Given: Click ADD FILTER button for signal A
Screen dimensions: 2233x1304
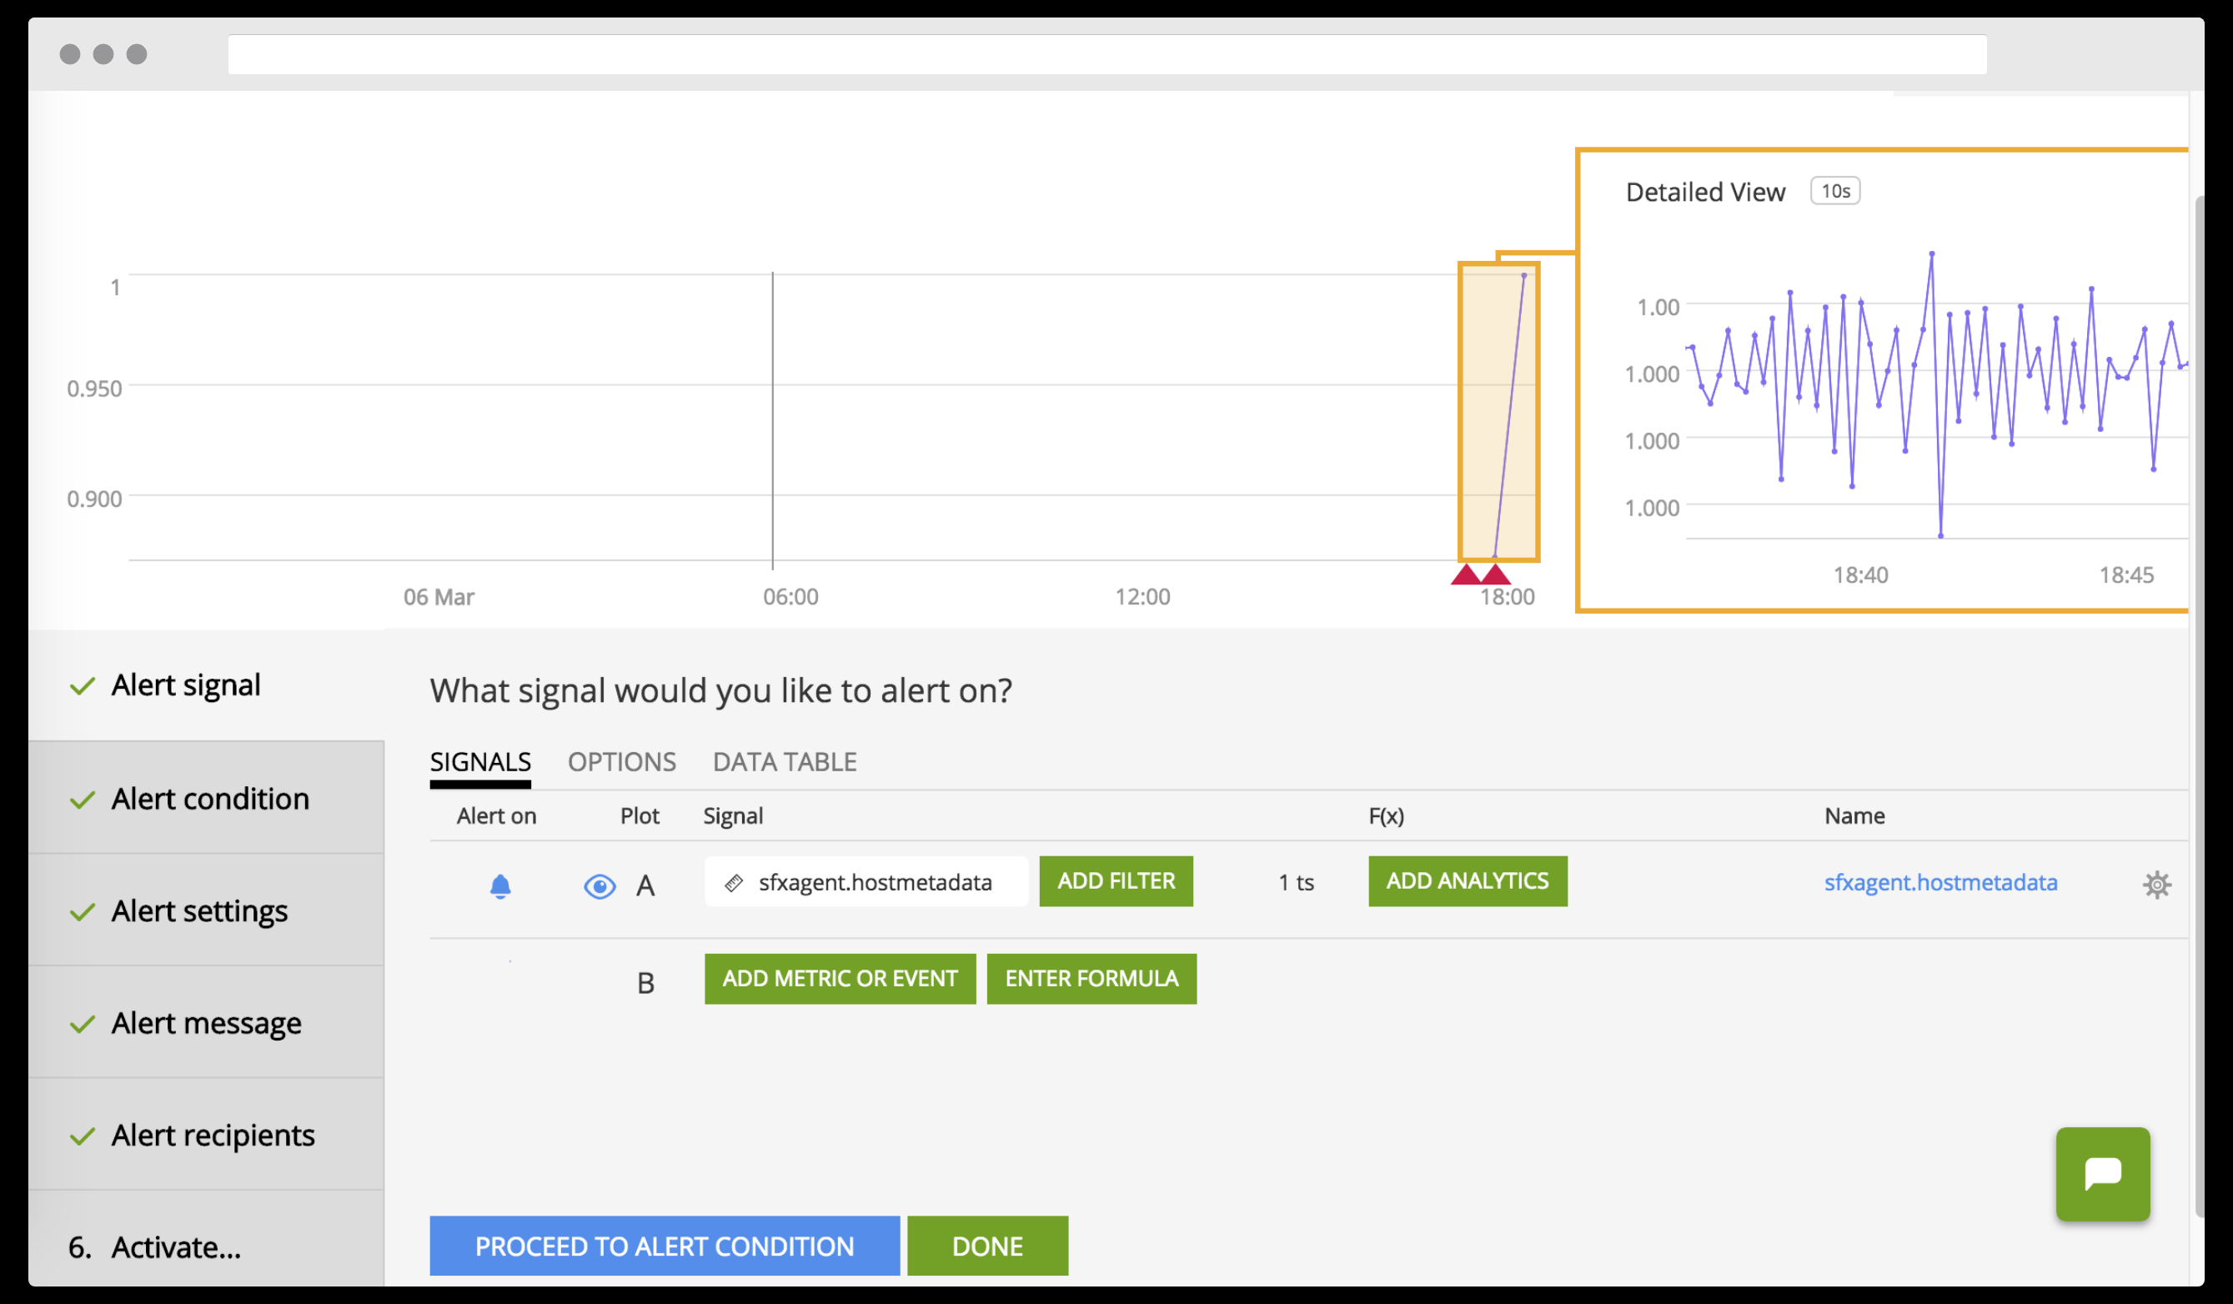Looking at the screenshot, I should 1116,880.
